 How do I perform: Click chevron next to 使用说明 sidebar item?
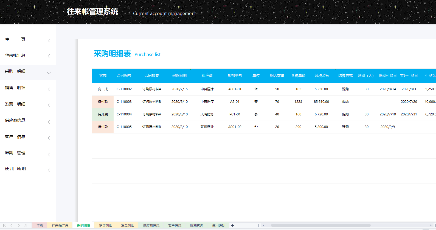click(x=49, y=170)
